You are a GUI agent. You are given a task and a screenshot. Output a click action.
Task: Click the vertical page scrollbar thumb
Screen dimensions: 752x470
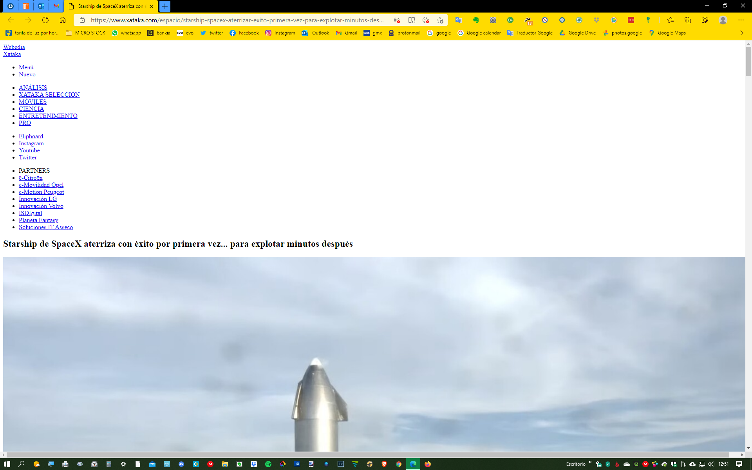(x=748, y=61)
